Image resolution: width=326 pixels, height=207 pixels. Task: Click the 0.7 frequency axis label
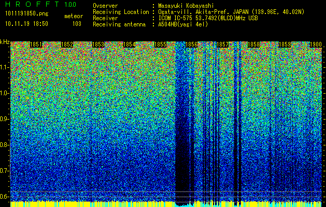coord(4,171)
